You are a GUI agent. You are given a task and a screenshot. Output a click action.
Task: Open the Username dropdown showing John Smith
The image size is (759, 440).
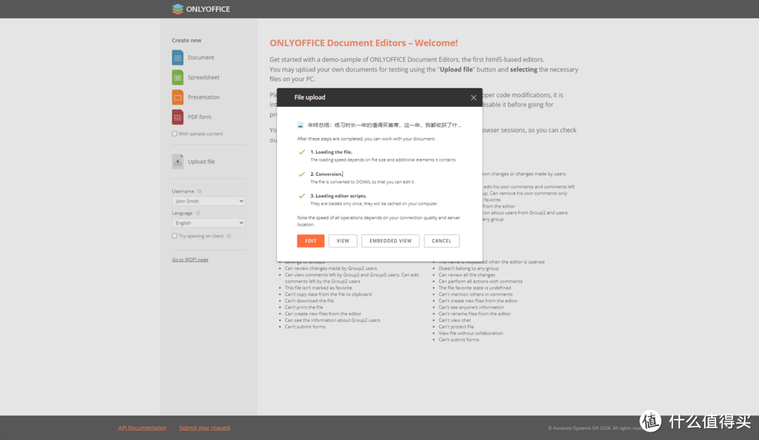tap(208, 201)
